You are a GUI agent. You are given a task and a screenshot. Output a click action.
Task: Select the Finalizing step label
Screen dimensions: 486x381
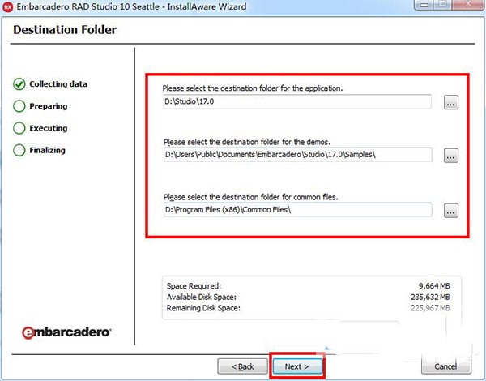pos(48,150)
